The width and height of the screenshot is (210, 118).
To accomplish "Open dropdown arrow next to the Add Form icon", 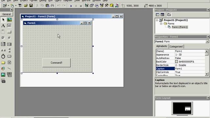I will 16,6.
